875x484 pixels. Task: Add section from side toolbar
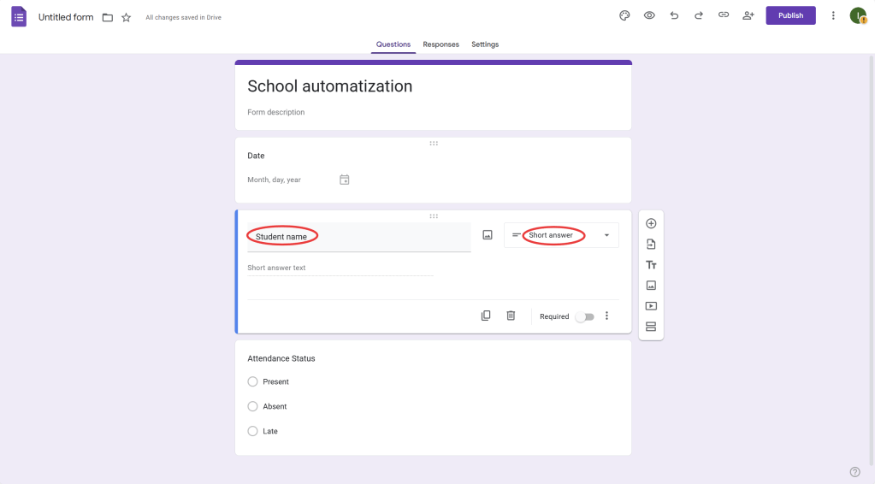pos(651,327)
